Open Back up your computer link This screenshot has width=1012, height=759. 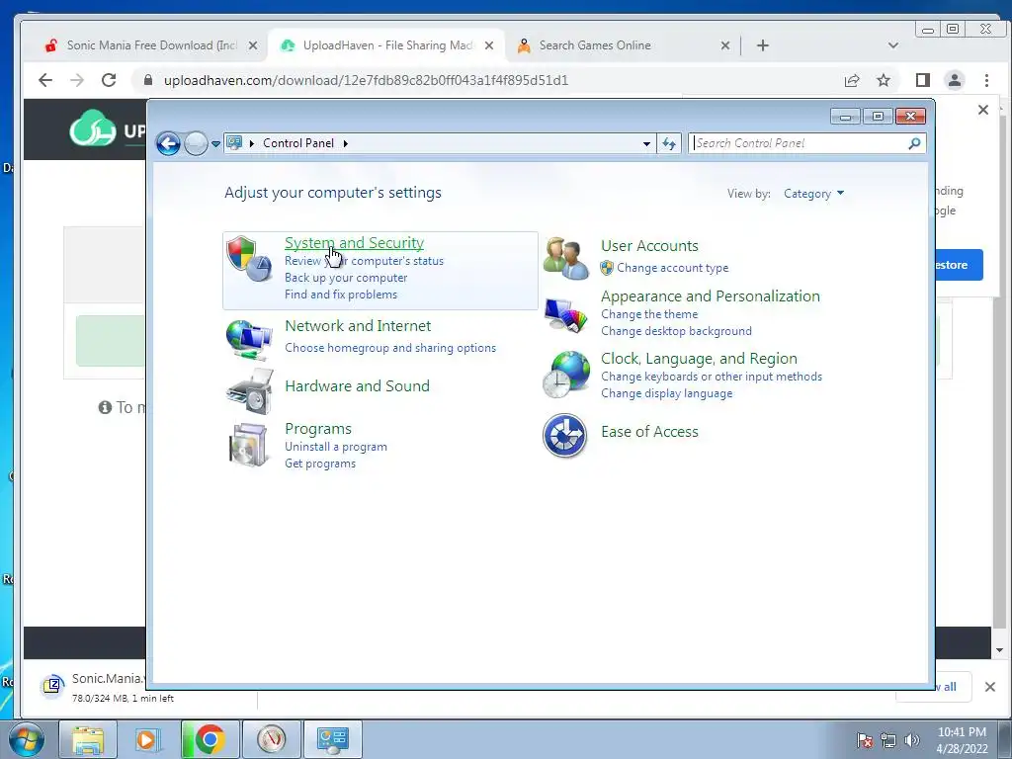(x=346, y=278)
